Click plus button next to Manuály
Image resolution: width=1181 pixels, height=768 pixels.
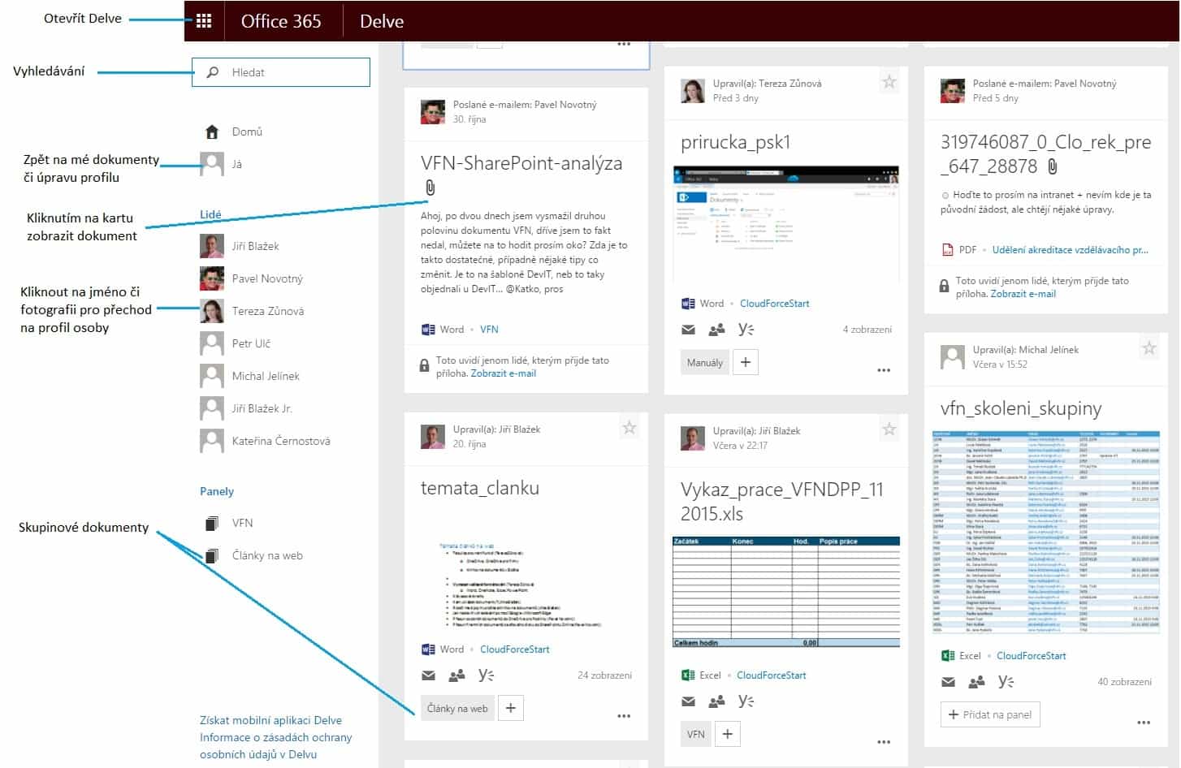746,362
